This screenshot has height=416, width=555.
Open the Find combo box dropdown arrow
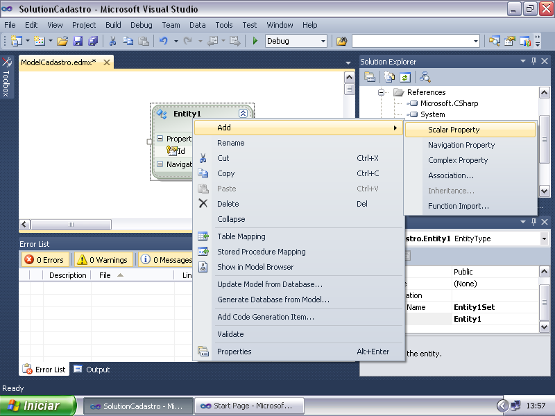tap(476, 41)
